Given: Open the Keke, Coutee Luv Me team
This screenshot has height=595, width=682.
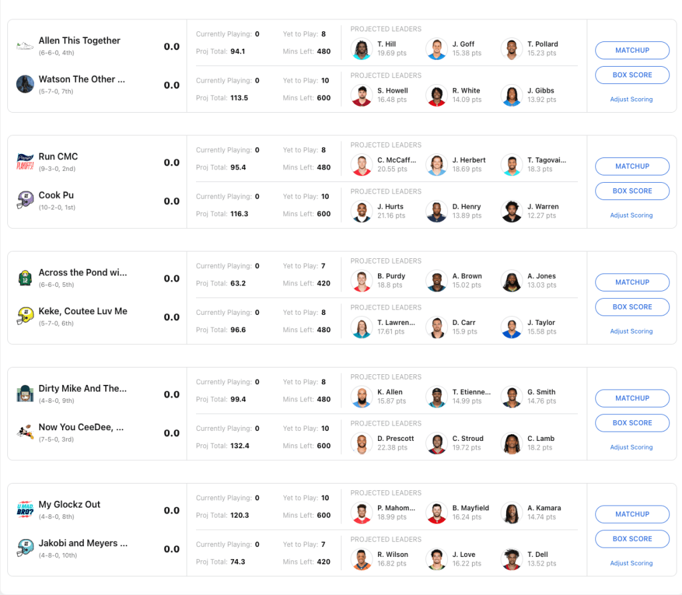Looking at the screenshot, I should tap(83, 312).
